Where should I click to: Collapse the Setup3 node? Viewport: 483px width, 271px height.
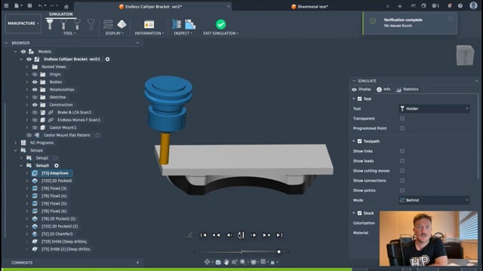(21, 166)
